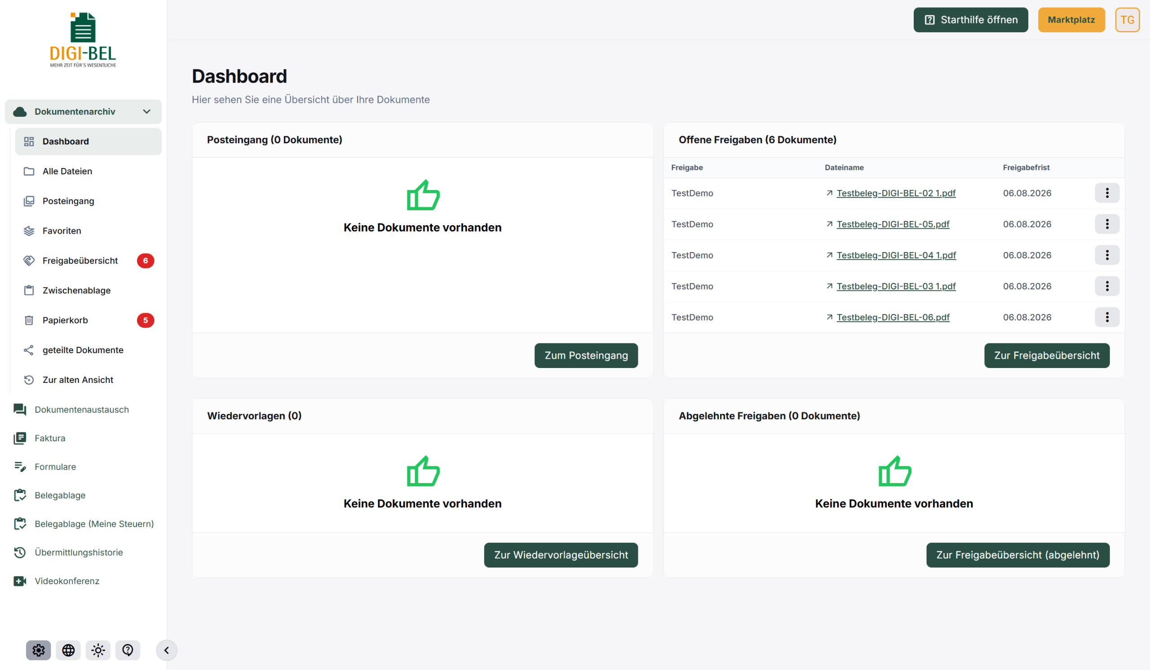Click the Dateiname column header
Image resolution: width=1150 pixels, height=670 pixels.
tap(844, 168)
